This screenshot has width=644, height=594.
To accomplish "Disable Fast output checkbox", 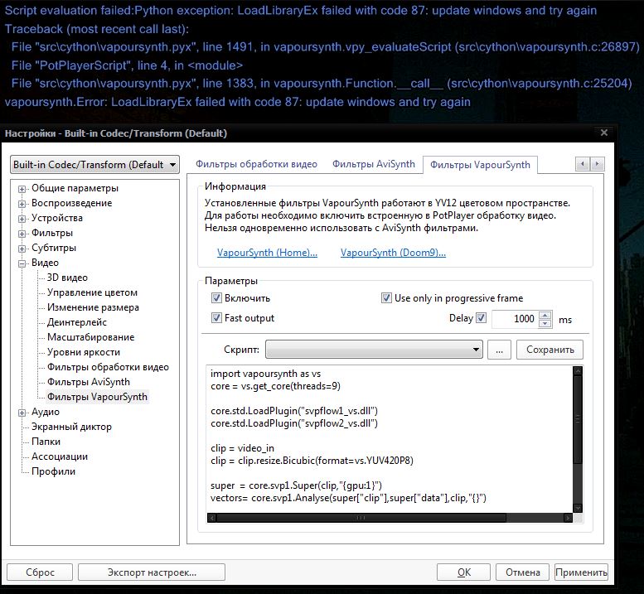I will pos(217,318).
